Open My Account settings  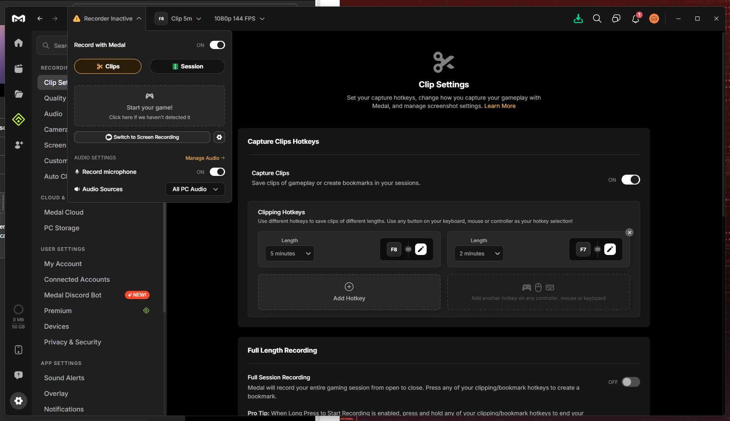pyautogui.click(x=63, y=264)
